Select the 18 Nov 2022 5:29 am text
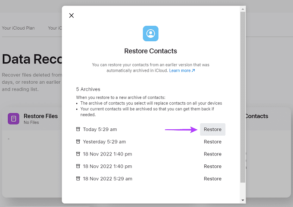293x207 pixels. pos(108,179)
